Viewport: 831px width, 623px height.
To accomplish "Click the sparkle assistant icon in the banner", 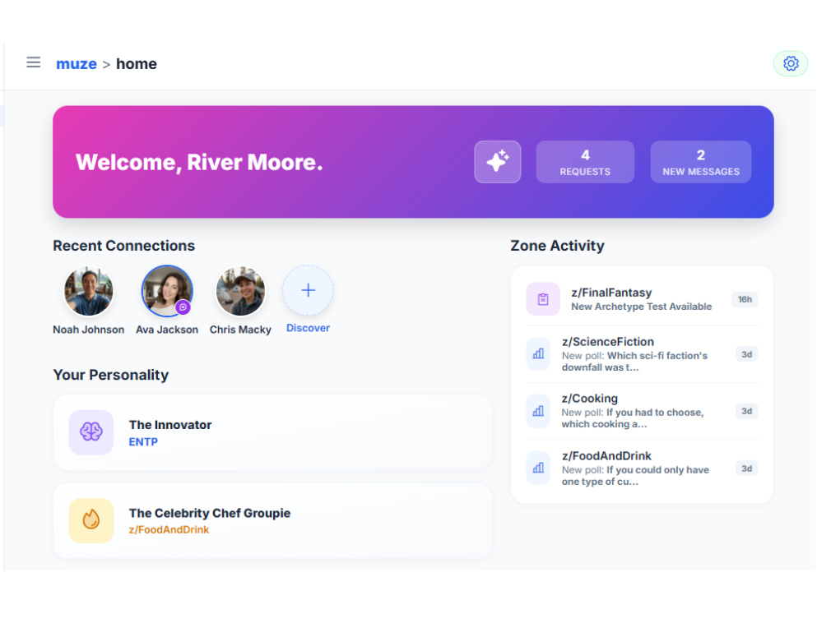I will 497,162.
